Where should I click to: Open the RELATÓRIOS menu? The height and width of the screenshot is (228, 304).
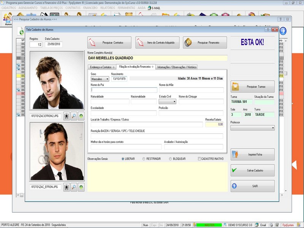tap(108, 8)
